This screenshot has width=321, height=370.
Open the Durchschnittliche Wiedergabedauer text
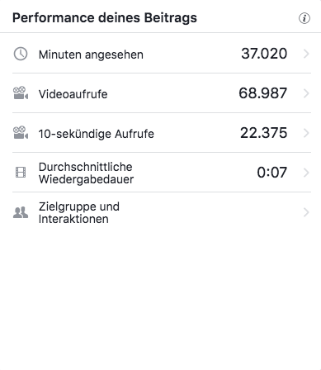86,173
